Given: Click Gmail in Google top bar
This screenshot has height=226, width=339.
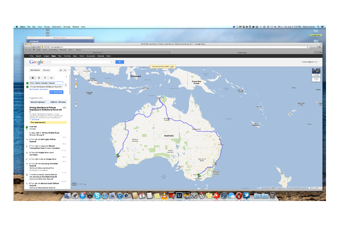Looking at the screenshot, I should tap(82, 56).
